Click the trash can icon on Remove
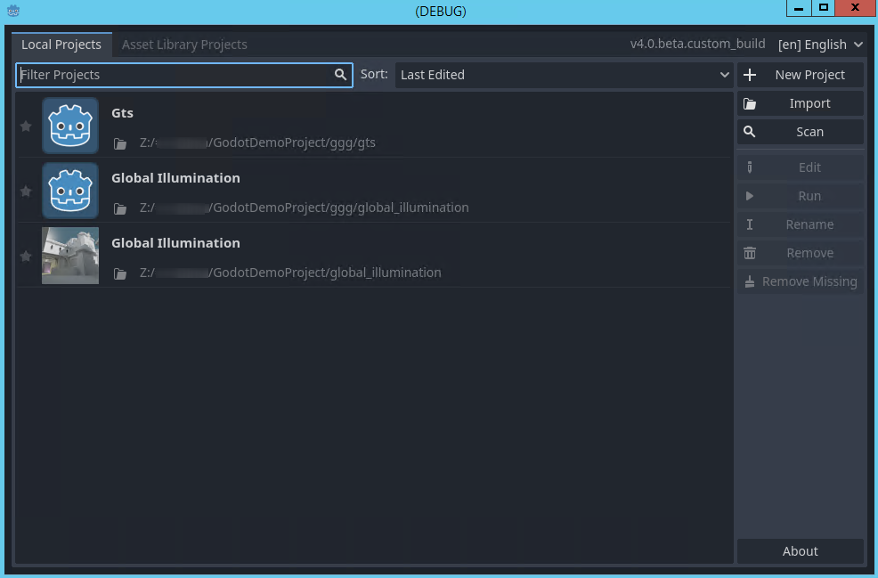The image size is (878, 578). 750,253
